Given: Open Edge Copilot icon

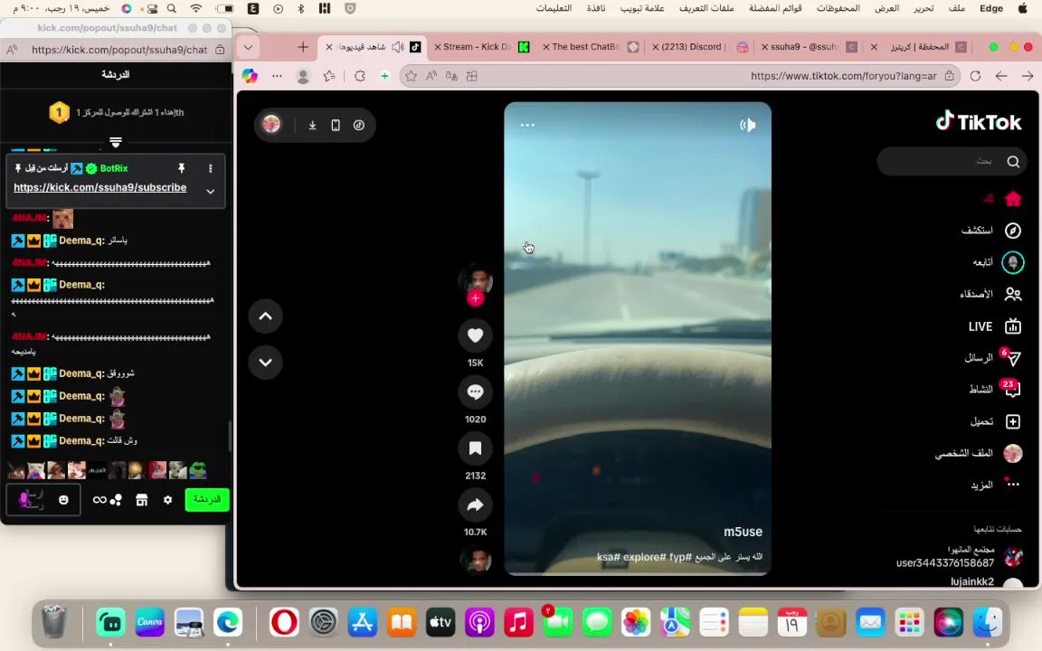Looking at the screenshot, I should [x=250, y=76].
